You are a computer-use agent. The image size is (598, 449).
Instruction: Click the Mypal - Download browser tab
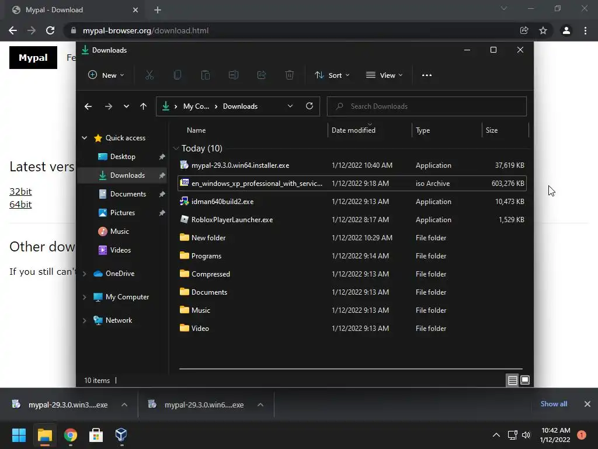coord(75,10)
